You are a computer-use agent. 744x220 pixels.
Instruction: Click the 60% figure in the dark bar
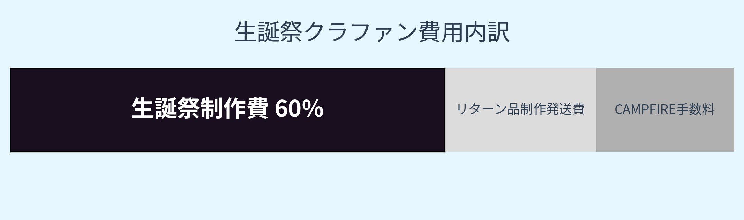click(x=299, y=108)
